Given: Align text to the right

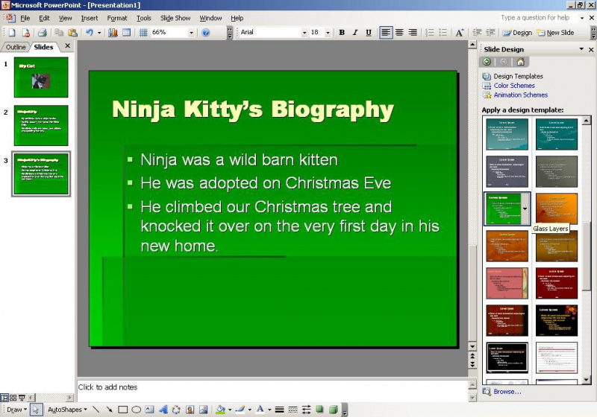Looking at the screenshot, I should tap(413, 33).
